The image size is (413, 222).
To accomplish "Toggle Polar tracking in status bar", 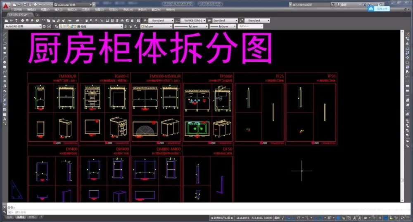I will click(299, 218).
